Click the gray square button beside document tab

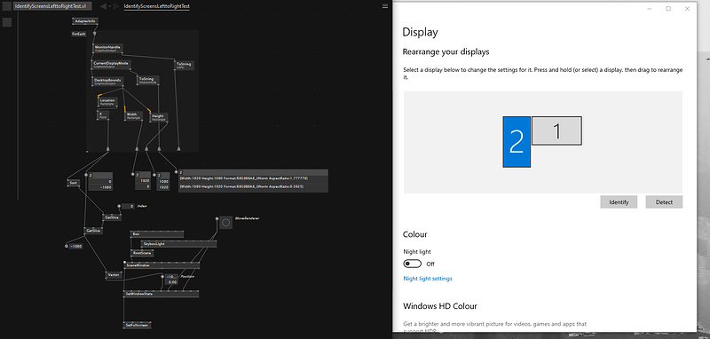click(x=7, y=6)
